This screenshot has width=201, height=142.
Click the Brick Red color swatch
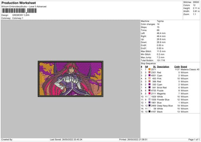tap(149, 87)
